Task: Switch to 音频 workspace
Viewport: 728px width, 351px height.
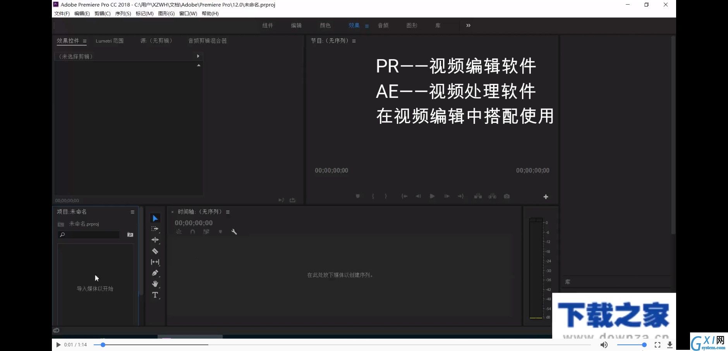Action: (x=383, y=26)
